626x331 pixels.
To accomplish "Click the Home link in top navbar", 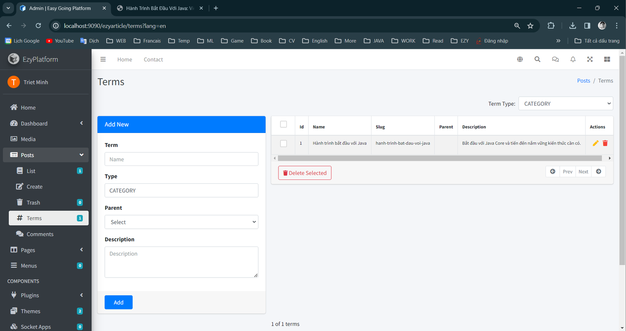I will [124, 59].
